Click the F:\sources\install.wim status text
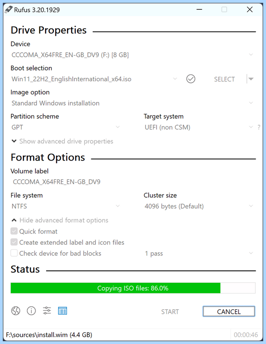The width and height of the screenshot is (266, 344). coord(49,335)
